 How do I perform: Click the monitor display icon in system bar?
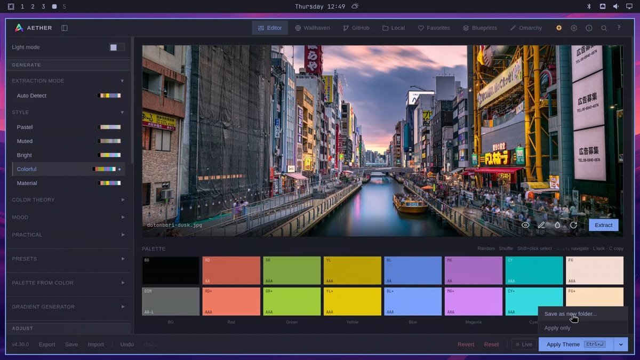pos(629,6)
